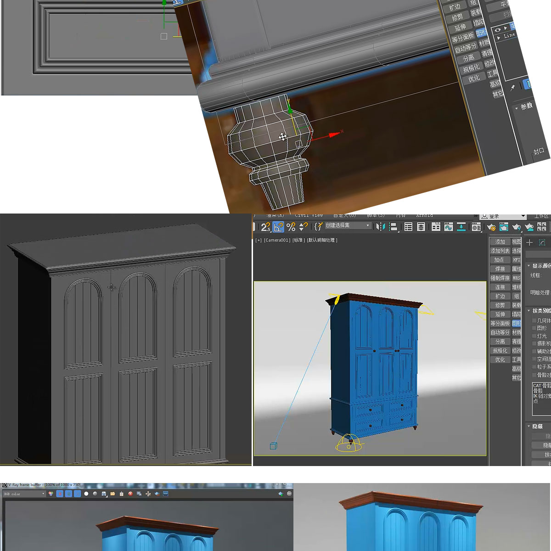The image size is (551, 551).
Task: Switch to Create panel plus icon
Action: coord(529,242)
